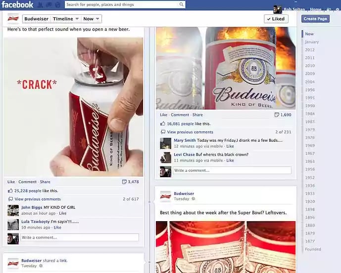Open Mary Smith profile
Screen dimensions: 341x273
(185, 140)
